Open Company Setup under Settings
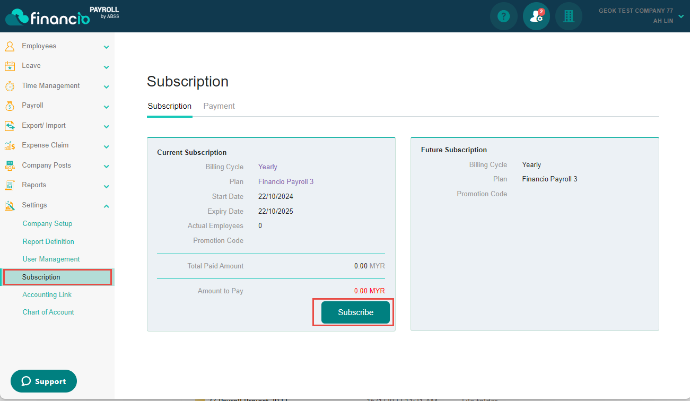 [x=47, y=224]
